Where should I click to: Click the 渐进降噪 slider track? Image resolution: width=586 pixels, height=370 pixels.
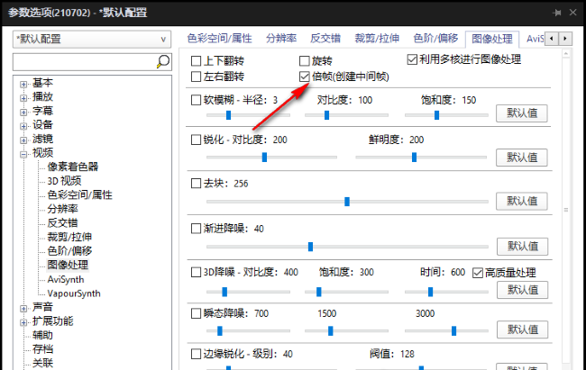[343, 246]
